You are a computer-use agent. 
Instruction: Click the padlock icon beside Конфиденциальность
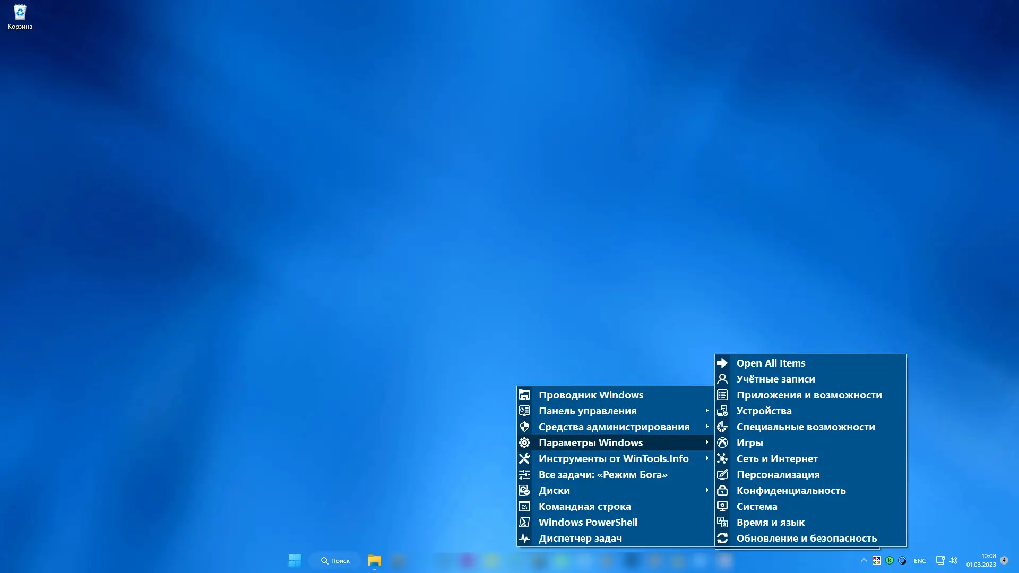(722, 490)
